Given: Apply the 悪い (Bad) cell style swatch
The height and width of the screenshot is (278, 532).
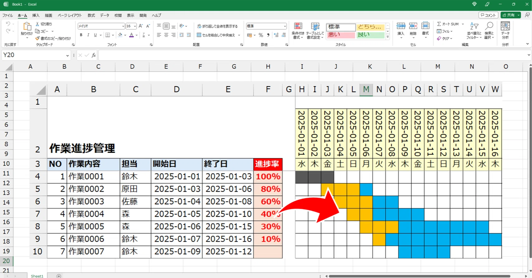Looking at the screenshot, I should click(341, 35).
